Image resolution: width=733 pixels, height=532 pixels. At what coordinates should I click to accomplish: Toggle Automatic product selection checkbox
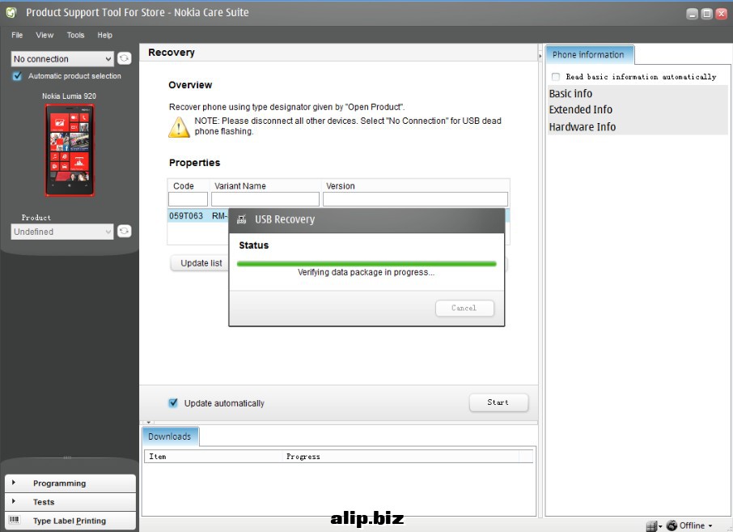point(17,76)
